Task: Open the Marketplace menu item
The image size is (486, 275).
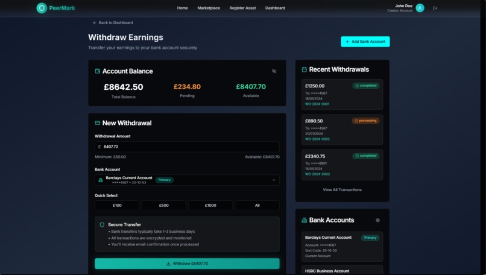Action: [x=209, y=8]
